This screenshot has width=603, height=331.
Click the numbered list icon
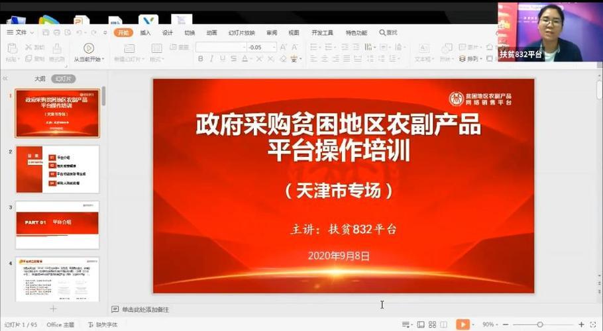click(329, 47)
